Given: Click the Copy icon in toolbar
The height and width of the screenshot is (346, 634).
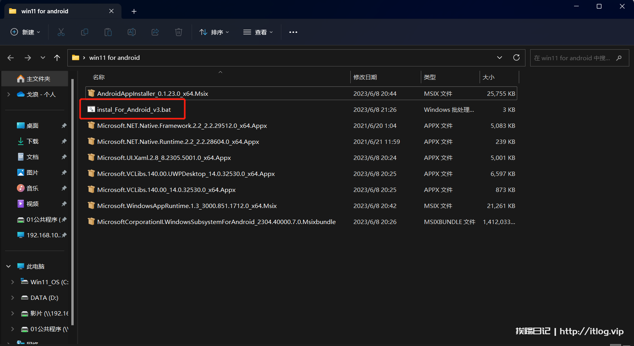Looking at the screenshot, I should click(x=85, y=32).
